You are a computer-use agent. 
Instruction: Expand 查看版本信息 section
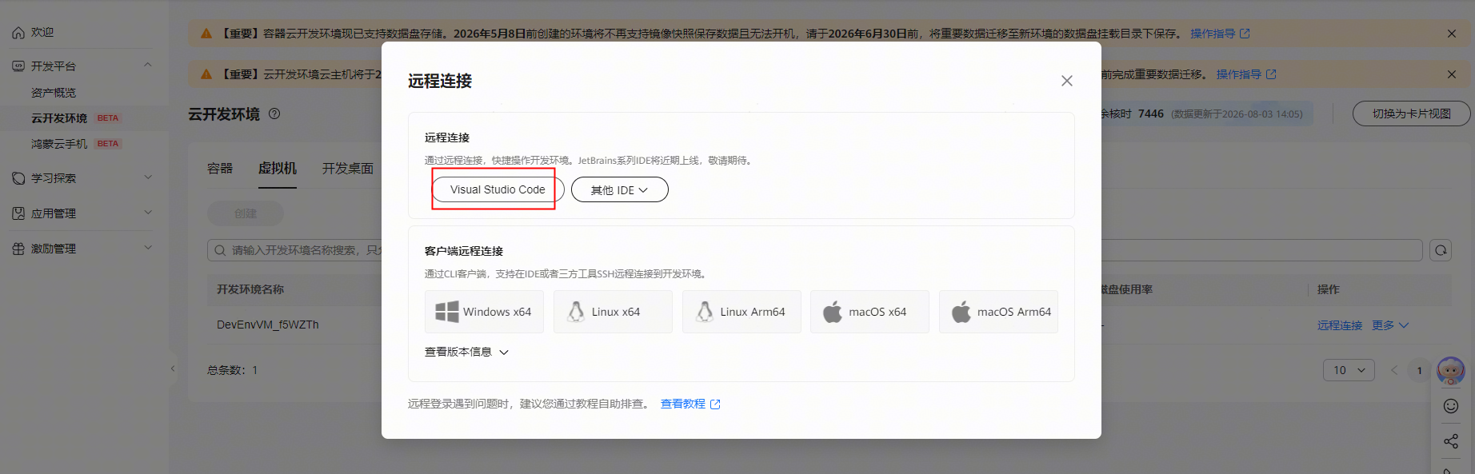[466, 352]
